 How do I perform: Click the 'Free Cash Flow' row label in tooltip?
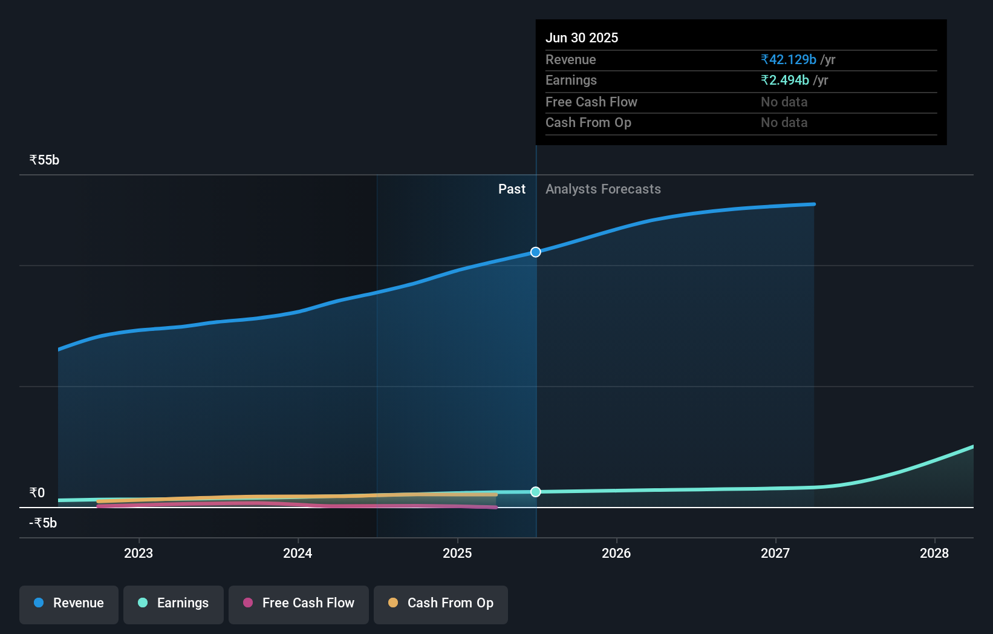[x=591, y=102]
